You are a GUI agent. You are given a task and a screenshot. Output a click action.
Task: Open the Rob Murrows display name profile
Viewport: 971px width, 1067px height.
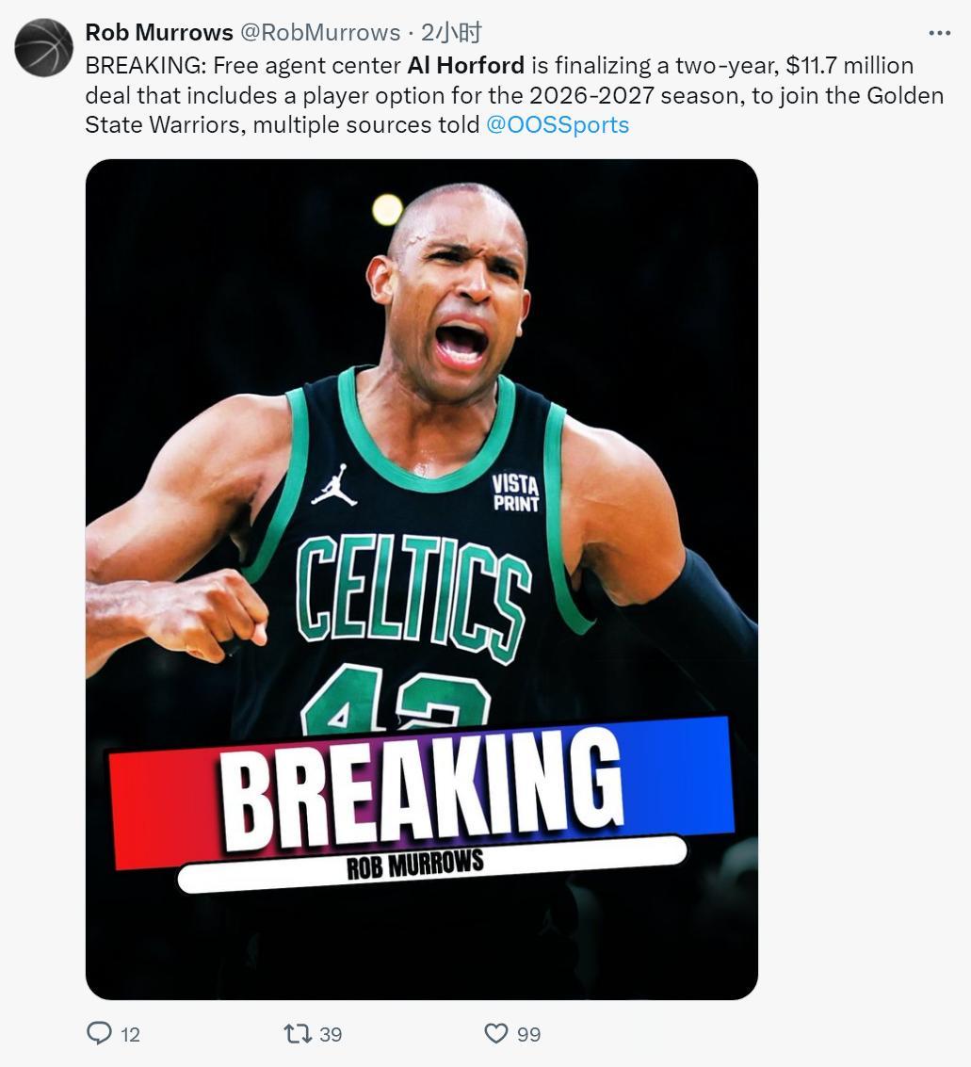click(159, 32)
